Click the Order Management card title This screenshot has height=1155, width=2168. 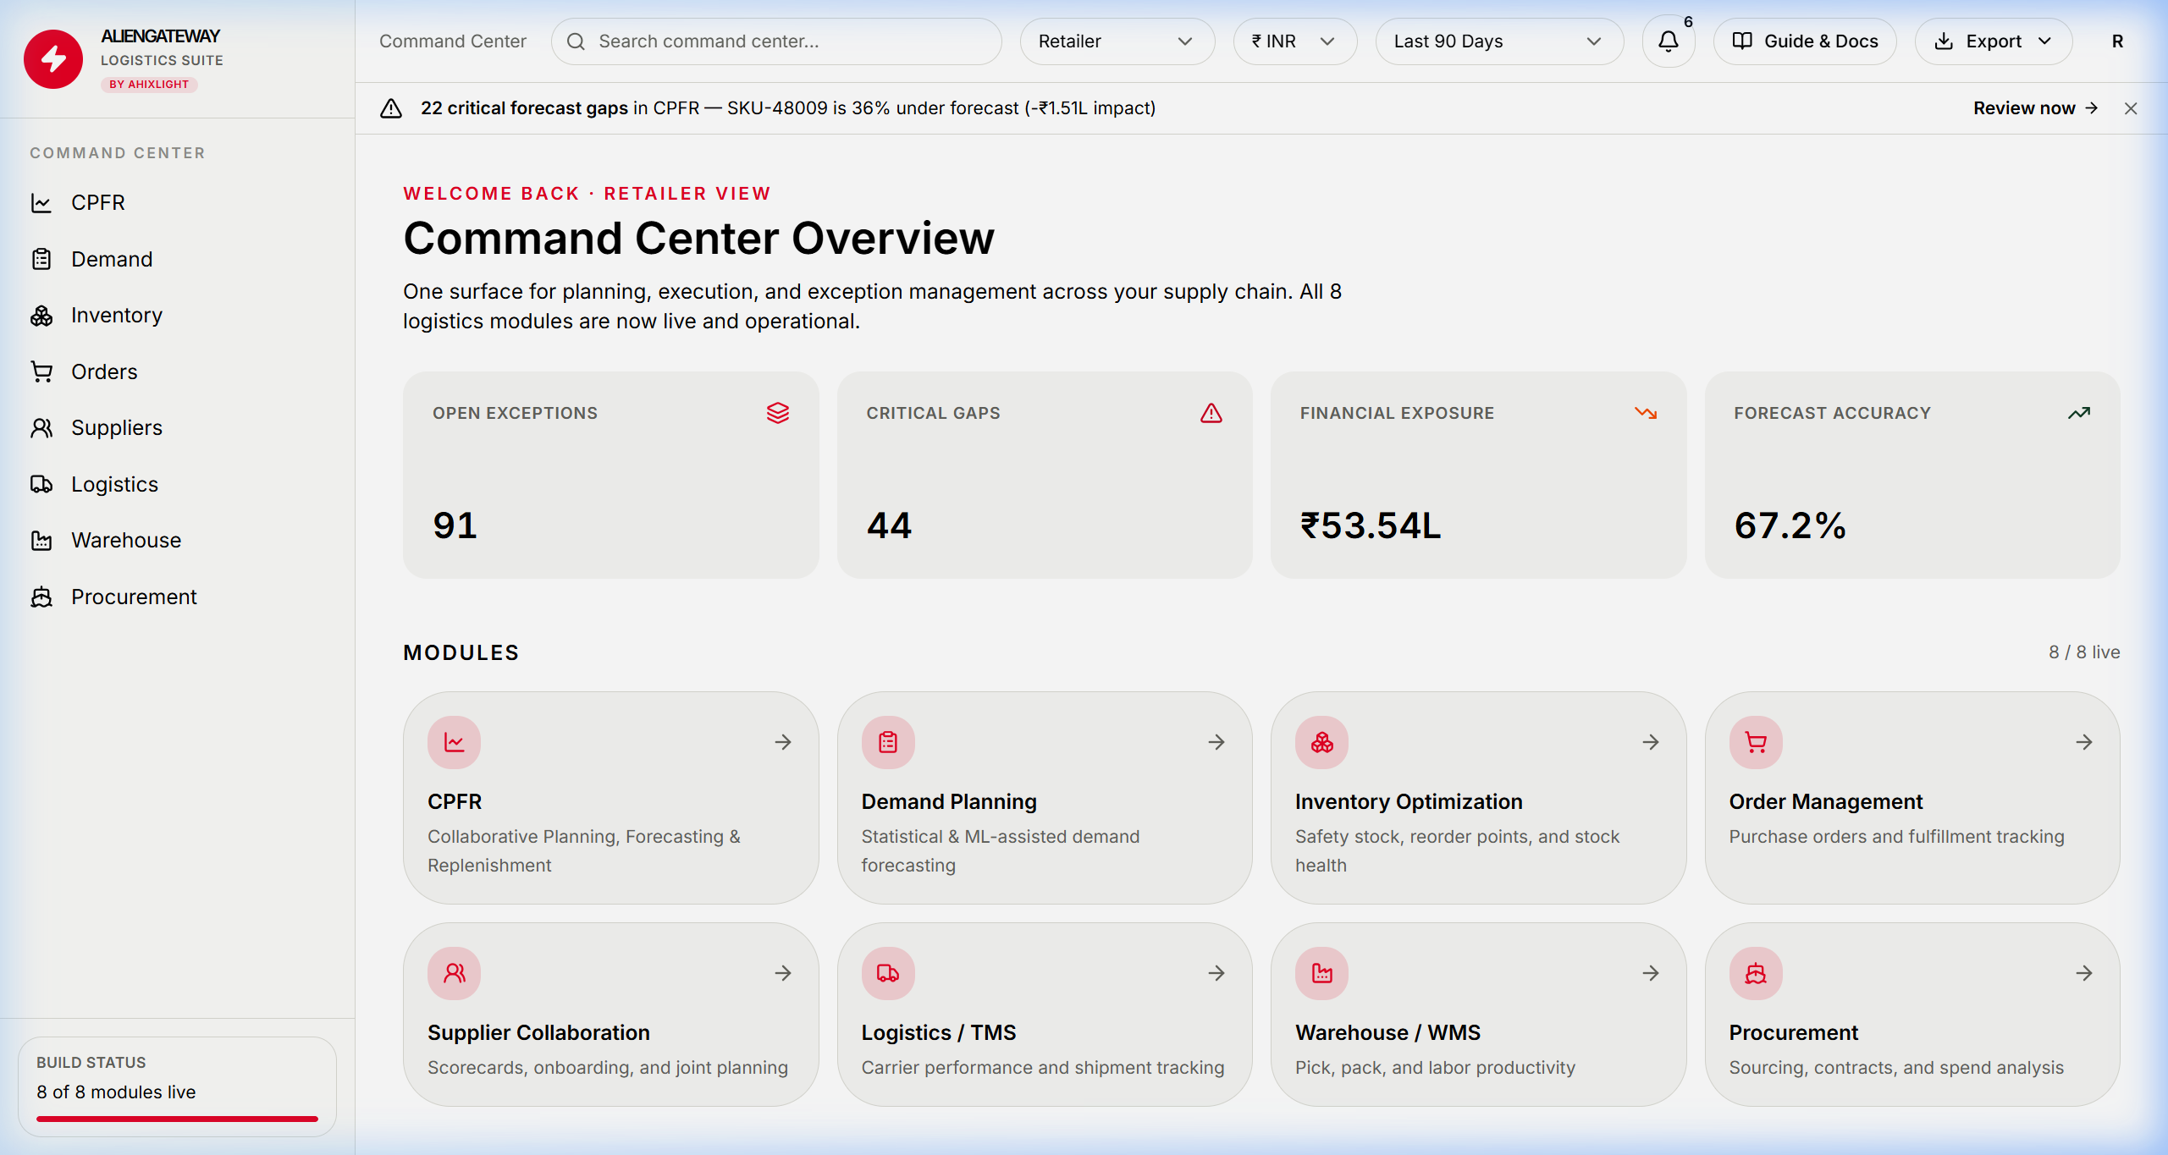(1826, 801)
